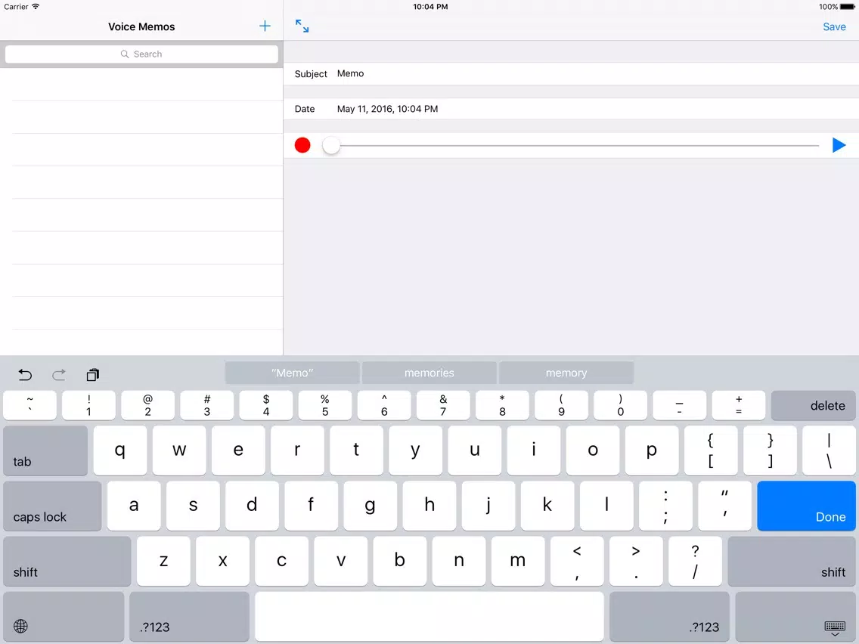Screen dimensions: 859x644
Task: Tap the open bracket and brace key
Action: click(x=711, y=450)
